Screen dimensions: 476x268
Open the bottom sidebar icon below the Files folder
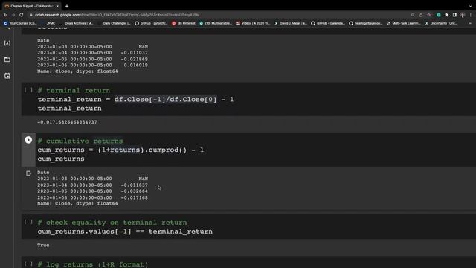(x=7, y=76)
